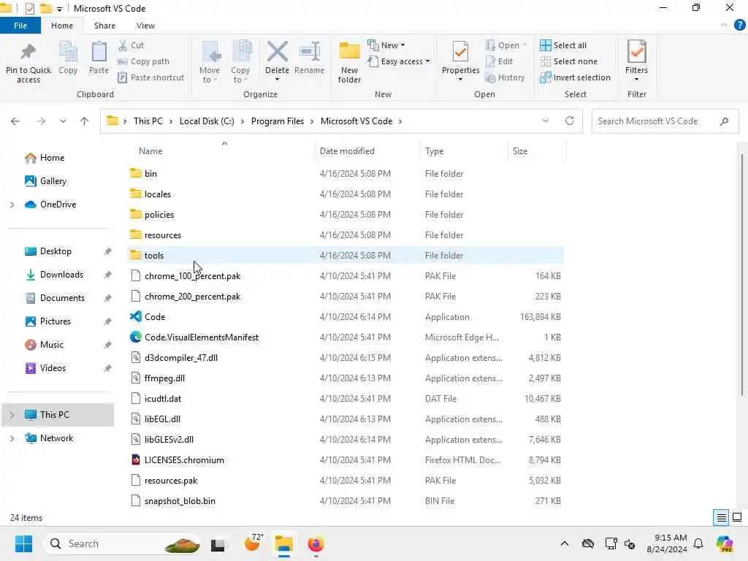Click Local Disk (C:) breadcrumb

pyautogui.click(x=207, y=121)
